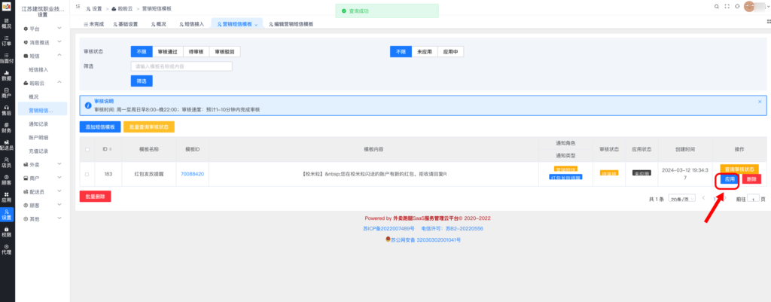The image size is (771, 302).
Task: Select 审核驳回 filter option
Action: (x=224, y=52)
